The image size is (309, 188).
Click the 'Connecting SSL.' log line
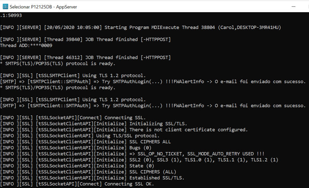(73, 118)
